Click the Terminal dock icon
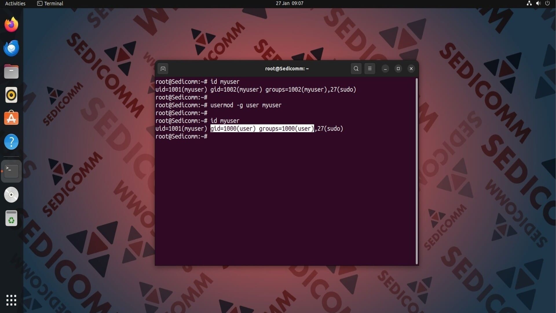This screenshot has width=556, height=313. (11, 171)
